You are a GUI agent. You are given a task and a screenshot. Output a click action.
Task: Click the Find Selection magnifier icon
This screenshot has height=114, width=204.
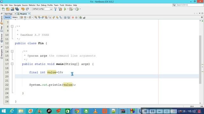[x=36, y=17]
